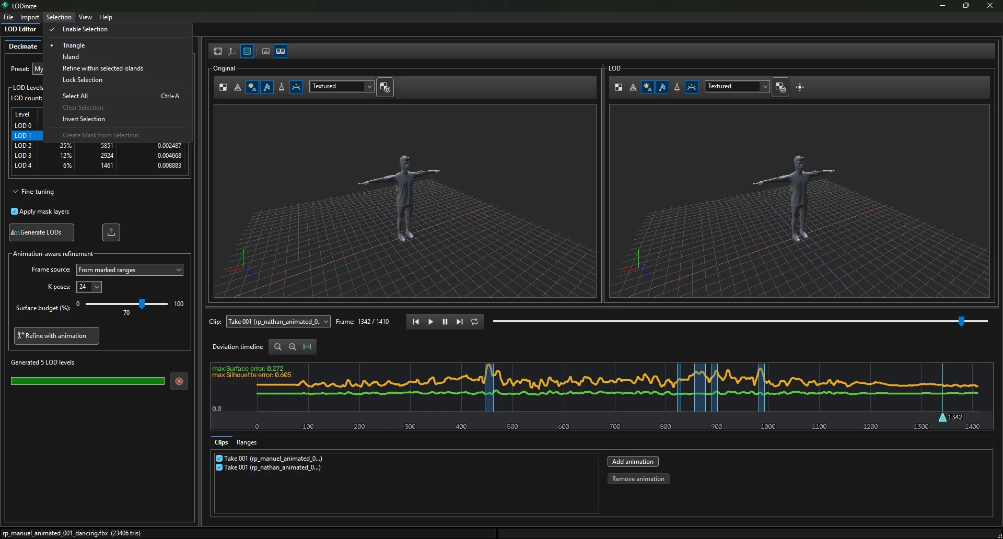Click the Generate LODs button
The image size is (1003, 539).
[42, 232]
